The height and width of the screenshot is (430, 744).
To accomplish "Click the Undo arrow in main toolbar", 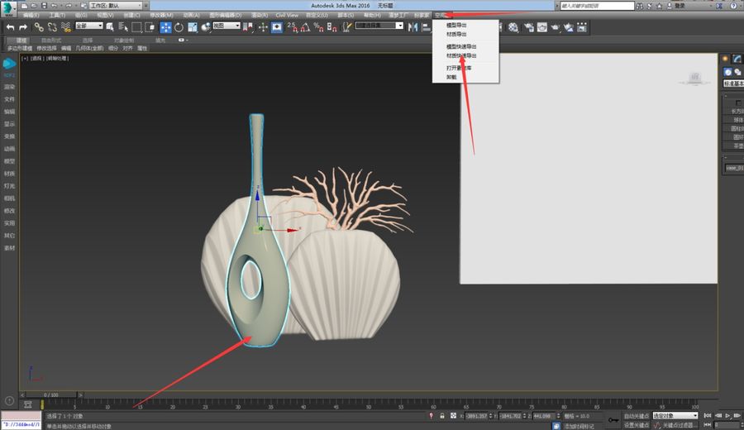I will click(11, 27).
